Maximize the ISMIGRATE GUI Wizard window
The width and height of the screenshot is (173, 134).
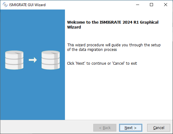click(151, 5)
